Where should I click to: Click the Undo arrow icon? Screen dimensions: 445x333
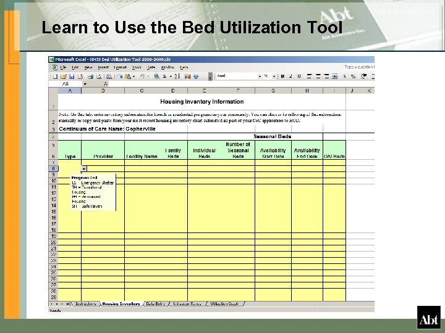coord(143,76)
